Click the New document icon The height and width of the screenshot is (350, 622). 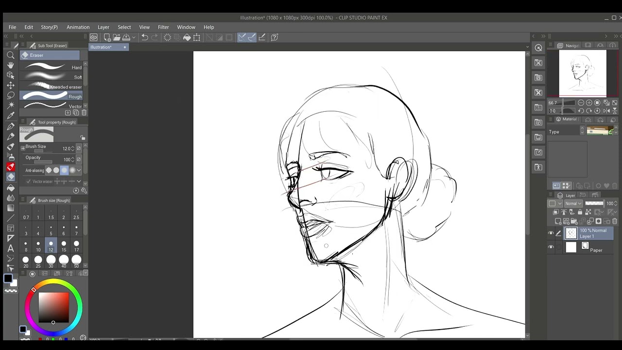click(x=107, y=37)
